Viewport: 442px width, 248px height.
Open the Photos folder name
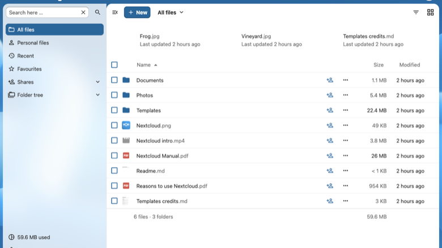(x=144, y=95)
